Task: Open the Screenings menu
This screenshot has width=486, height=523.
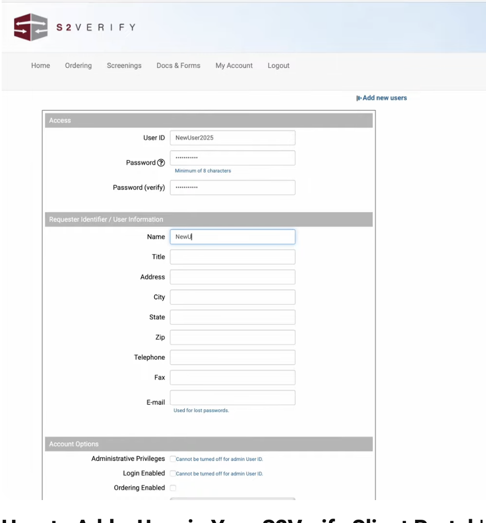Action: (x=124, y=66)
